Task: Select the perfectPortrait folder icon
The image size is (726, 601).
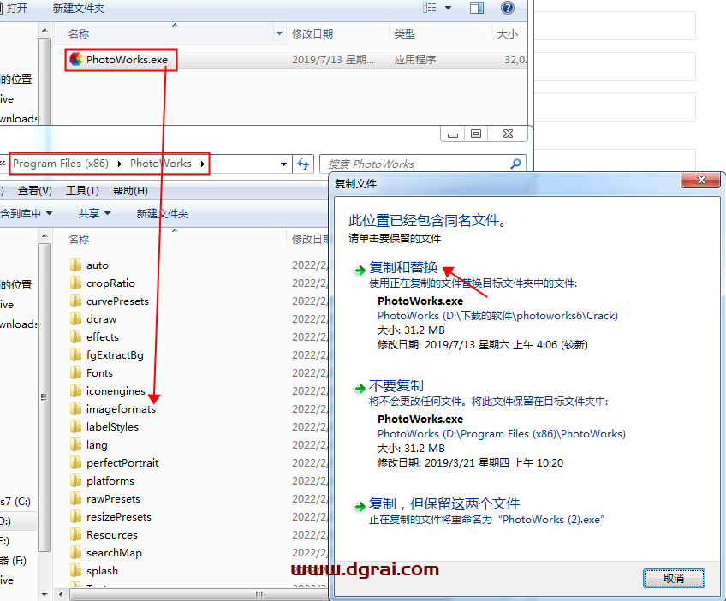Action: click(x=76, y=463)
